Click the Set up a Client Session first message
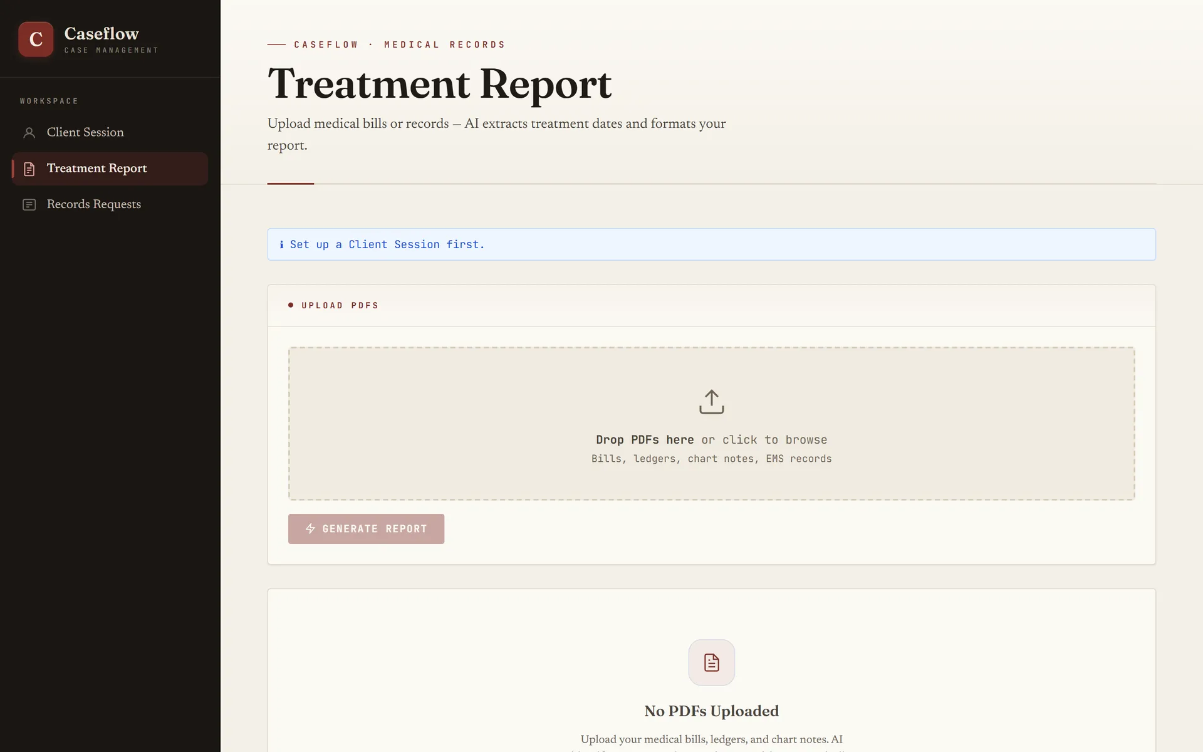 [x=387, y=244]
